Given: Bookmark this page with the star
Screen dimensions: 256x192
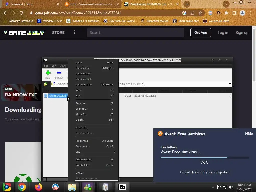Looking at the screenshot, I should 200,13.
